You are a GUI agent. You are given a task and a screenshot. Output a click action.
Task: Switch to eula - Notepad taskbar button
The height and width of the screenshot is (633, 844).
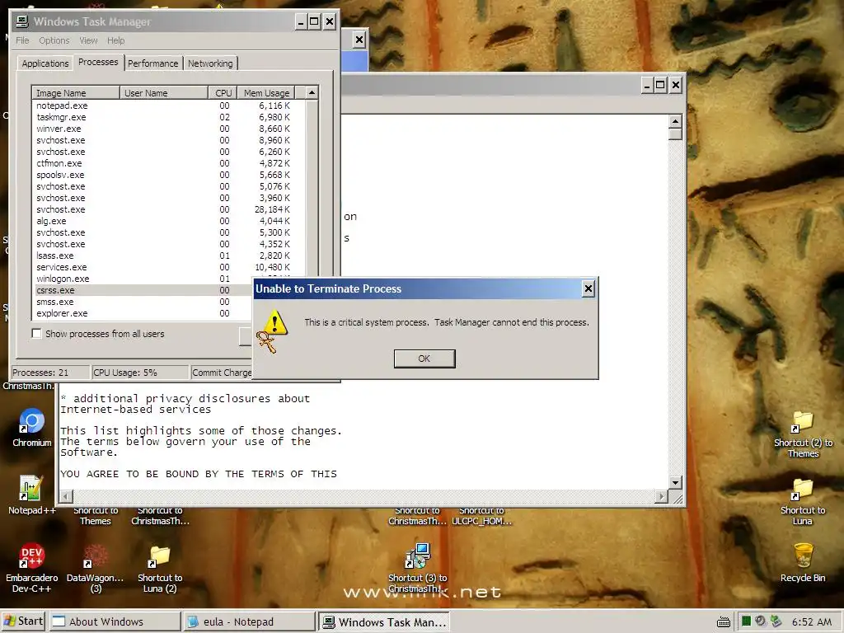[x=248, y=621]
